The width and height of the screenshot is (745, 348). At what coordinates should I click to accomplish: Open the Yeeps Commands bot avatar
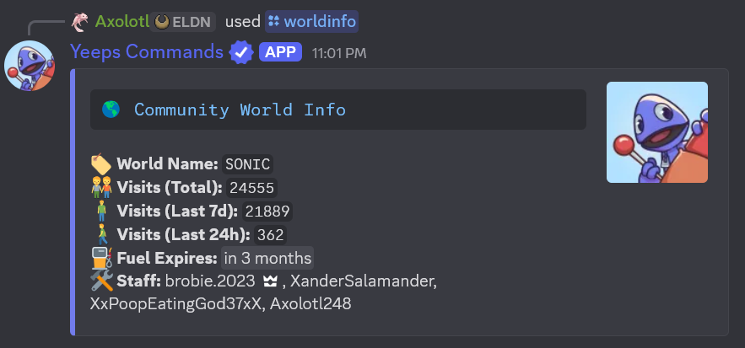tap(30, 66)
